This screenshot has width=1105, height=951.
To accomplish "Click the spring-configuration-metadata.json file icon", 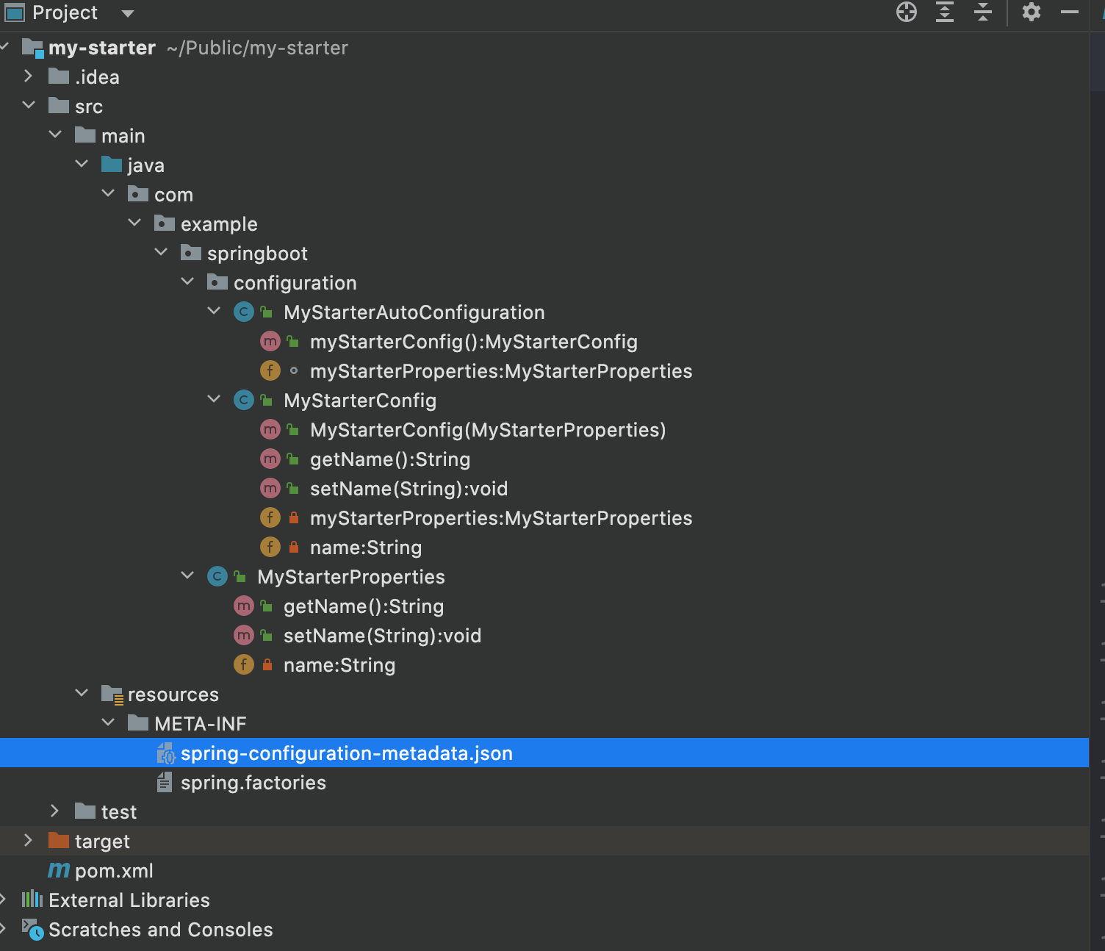I will [x=166, y=753].
